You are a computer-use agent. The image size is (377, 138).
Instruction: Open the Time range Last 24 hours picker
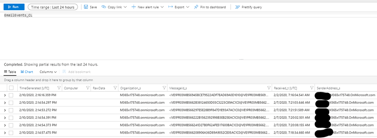coord(53,7)
